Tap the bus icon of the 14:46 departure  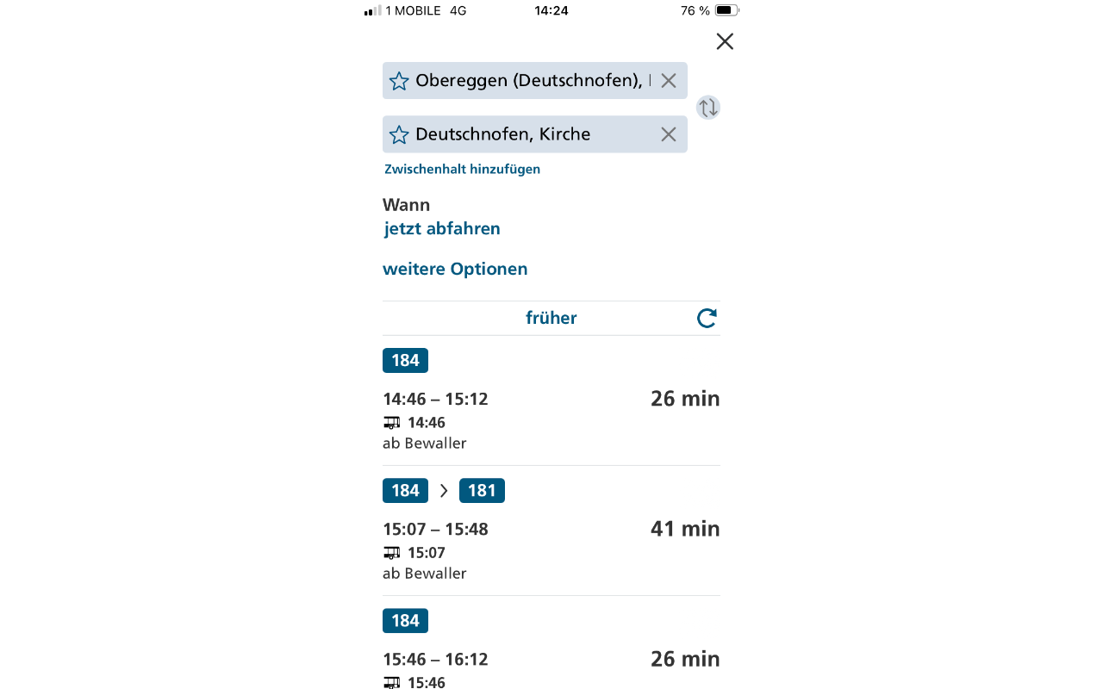392,423
